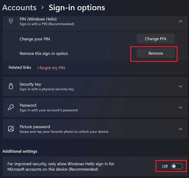The width and height of the screenshot is (189, 178).
Task: Click the Password key icon
Action: [11, 107]
